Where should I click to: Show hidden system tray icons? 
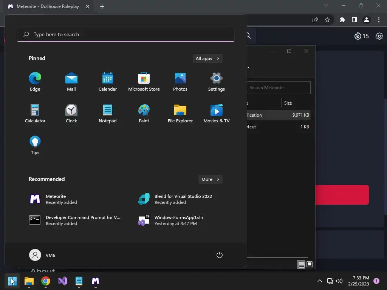(x=320, y=281)
